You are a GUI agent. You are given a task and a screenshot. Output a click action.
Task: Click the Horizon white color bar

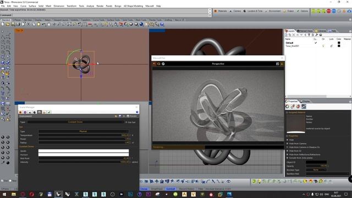(x=84, y=155)
